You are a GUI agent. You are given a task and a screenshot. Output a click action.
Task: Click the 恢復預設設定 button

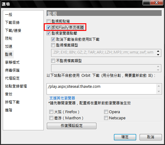click(x=72, y=126)
